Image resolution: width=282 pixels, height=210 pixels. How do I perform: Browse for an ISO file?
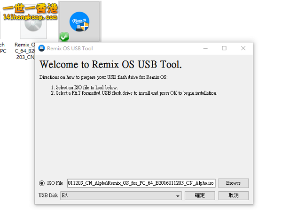pos(233,183)
